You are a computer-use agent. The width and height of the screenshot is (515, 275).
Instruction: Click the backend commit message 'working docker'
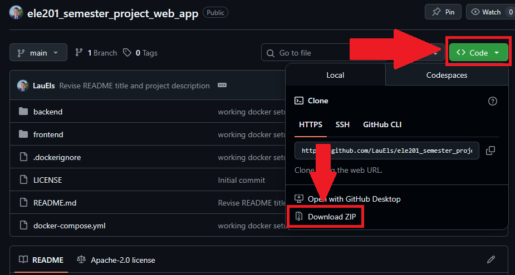tap(251, 112)
